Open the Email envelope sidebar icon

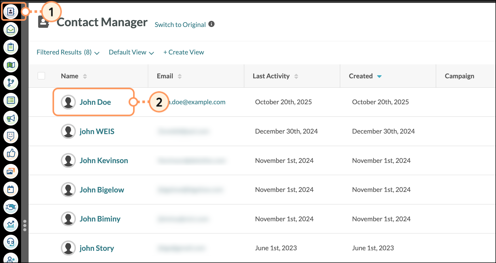pyautogui.click(x=11, y=29)
